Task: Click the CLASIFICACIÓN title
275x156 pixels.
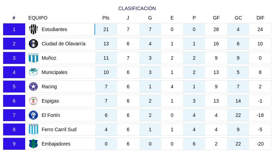Action: click(137, 8)
